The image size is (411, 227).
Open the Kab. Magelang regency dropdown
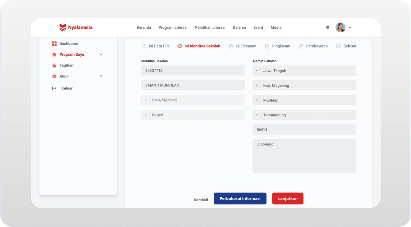tap(304, 85)
